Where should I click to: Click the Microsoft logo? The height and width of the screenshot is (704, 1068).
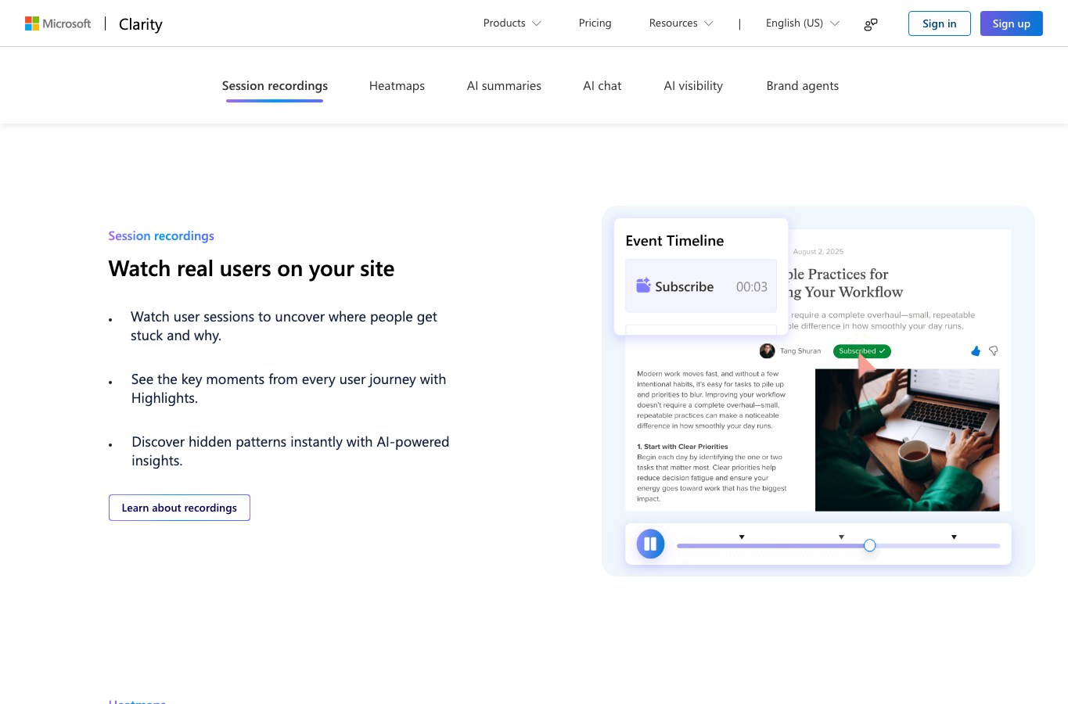coord(58,23)
